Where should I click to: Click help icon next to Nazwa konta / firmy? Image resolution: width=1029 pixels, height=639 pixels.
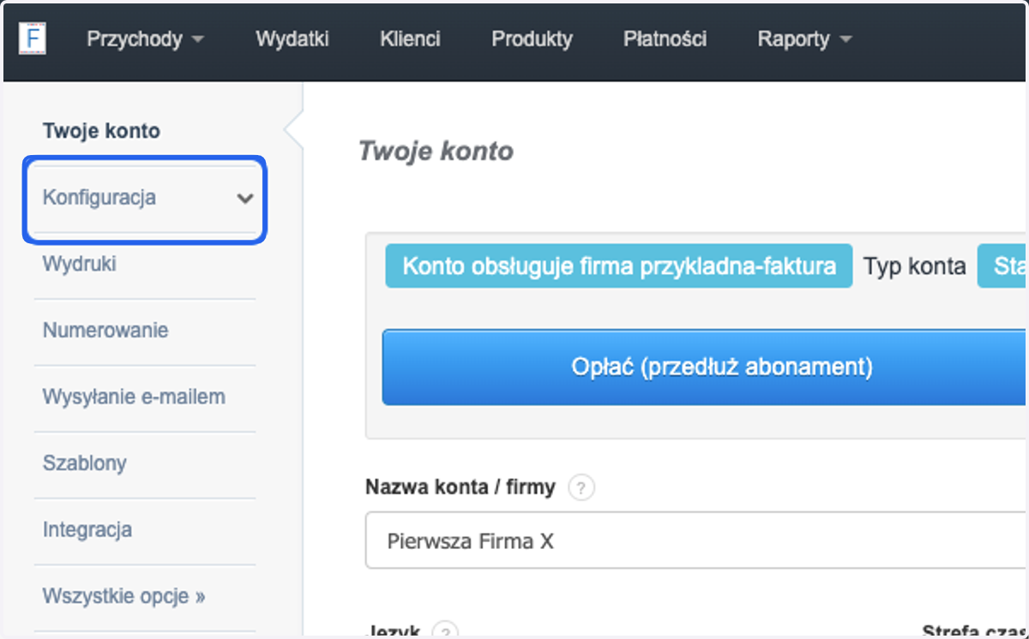pos(581,488)
